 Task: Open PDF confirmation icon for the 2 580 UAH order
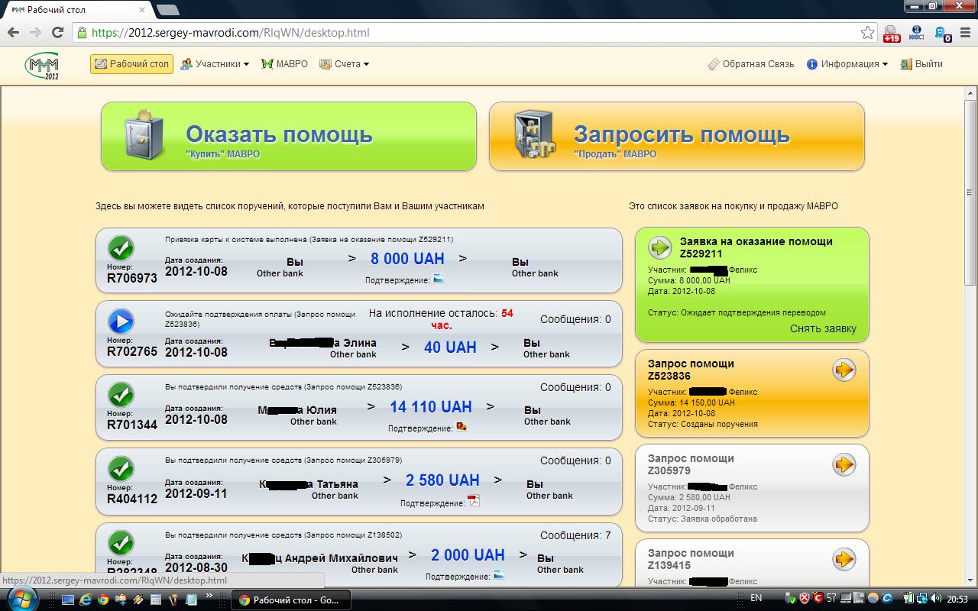(x=474, y=501)
